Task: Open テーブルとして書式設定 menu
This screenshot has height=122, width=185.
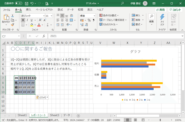Action: (113, 20)
